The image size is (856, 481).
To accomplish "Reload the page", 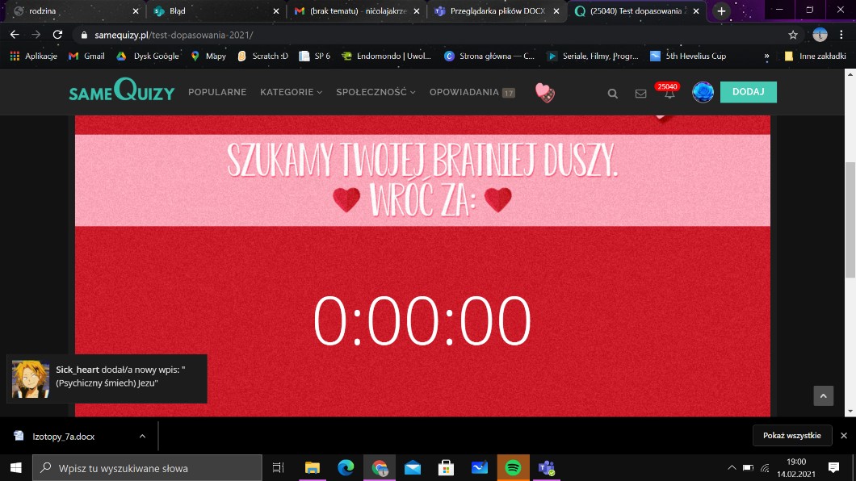I will click(x=57, y=35).
